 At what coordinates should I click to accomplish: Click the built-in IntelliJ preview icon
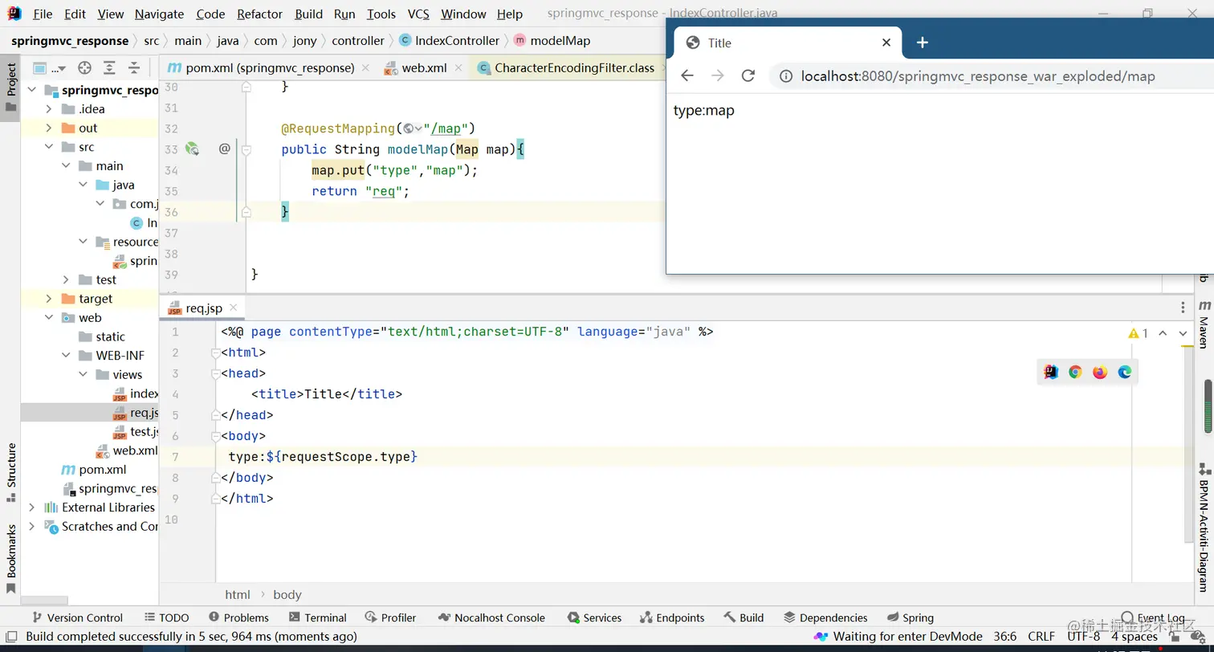click(1050, 372)
